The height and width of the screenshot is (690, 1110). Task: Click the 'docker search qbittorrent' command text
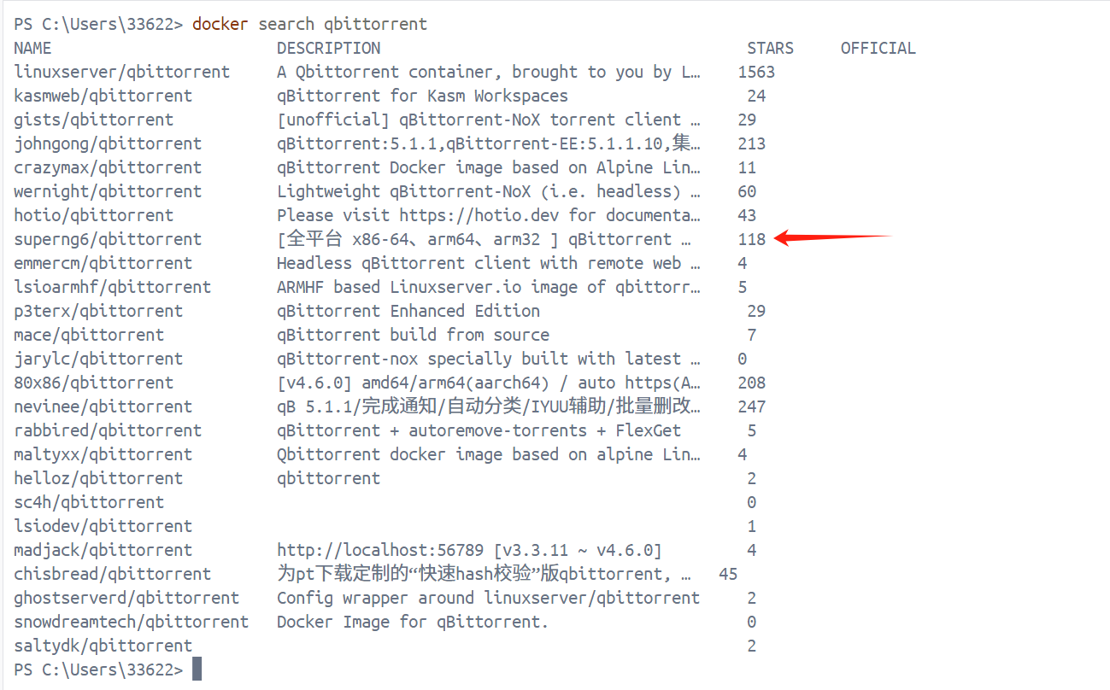point(309,24)
